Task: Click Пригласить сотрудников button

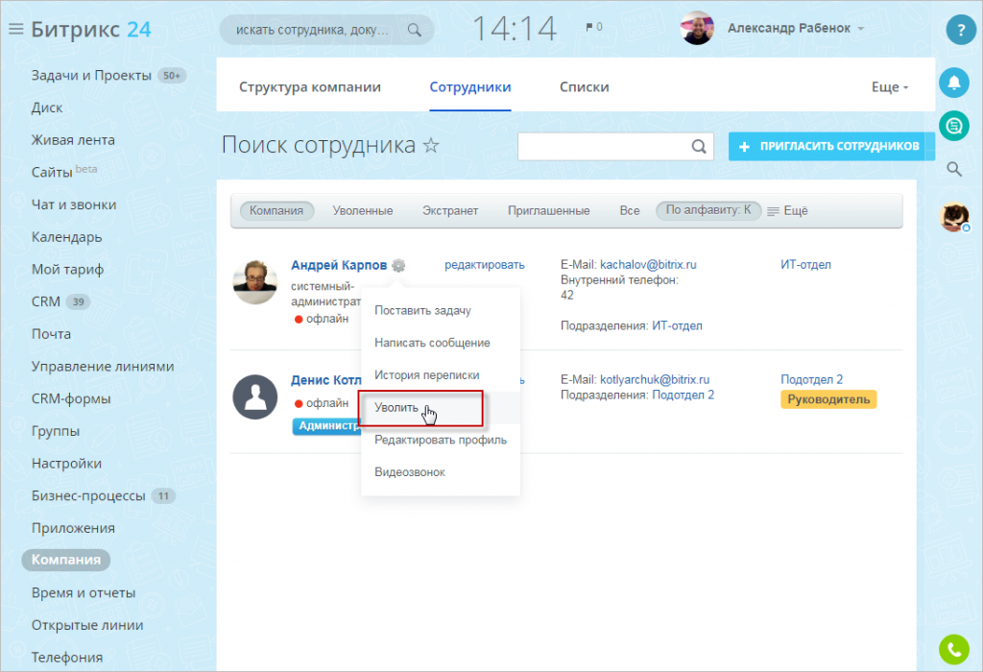Action: 830,147
